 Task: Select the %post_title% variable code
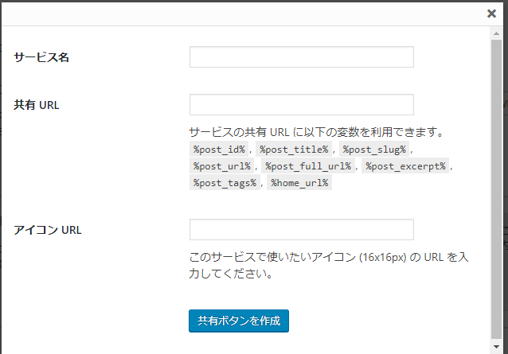coord(294,150)
